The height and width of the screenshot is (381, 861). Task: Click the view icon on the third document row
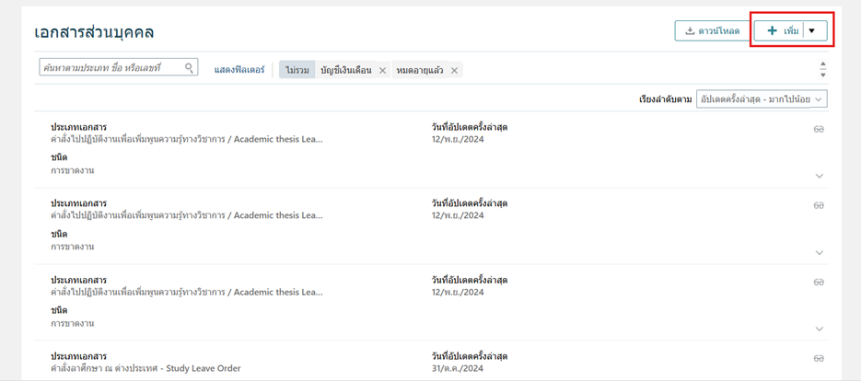(x=818, y=282)
